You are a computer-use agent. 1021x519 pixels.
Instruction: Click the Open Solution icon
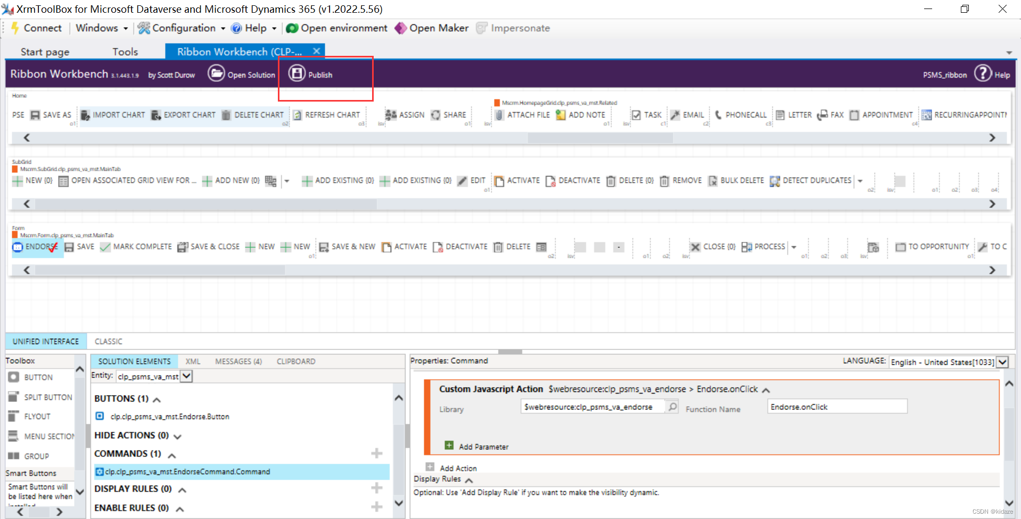216,74
